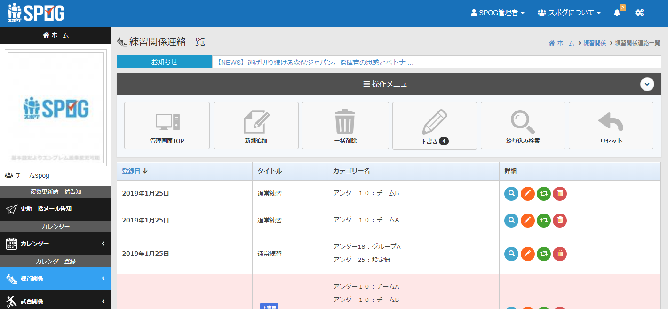Viewport: 668px width, 309px height.
Task: Click the 一括削除 trash can tile
Action: pyautogui.click(x=345, y=125)
